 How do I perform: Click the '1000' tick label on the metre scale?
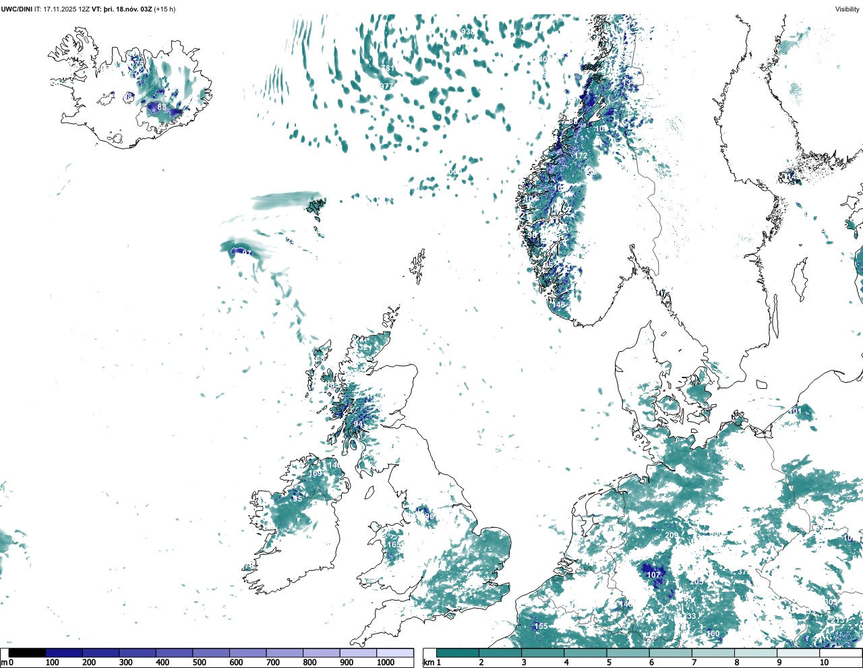point(386,663)
